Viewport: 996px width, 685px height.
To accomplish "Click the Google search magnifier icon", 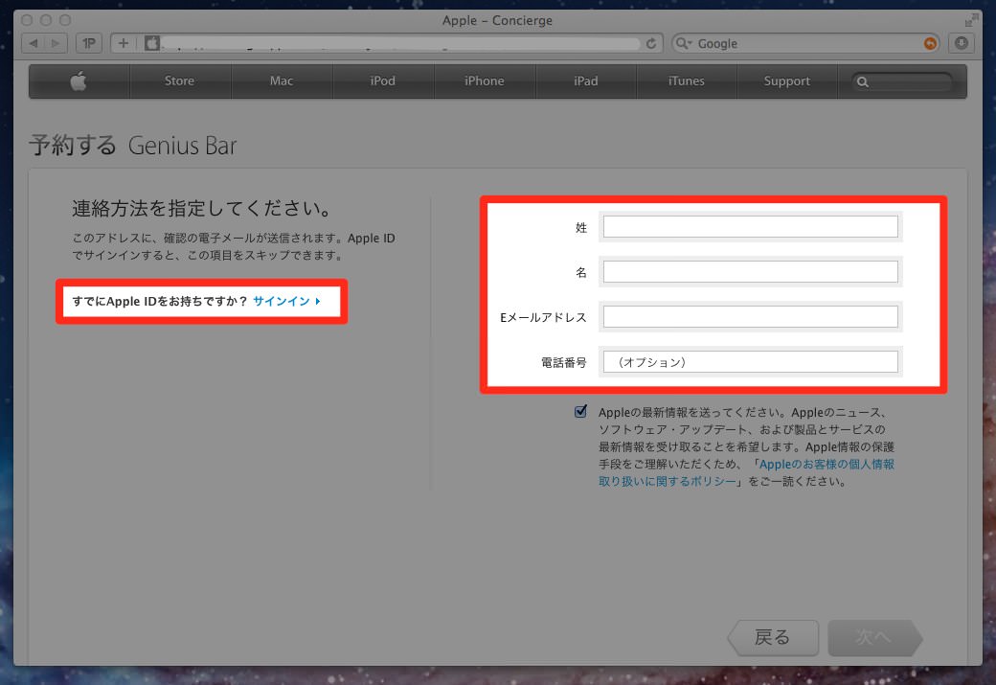I will click(683, 43).
